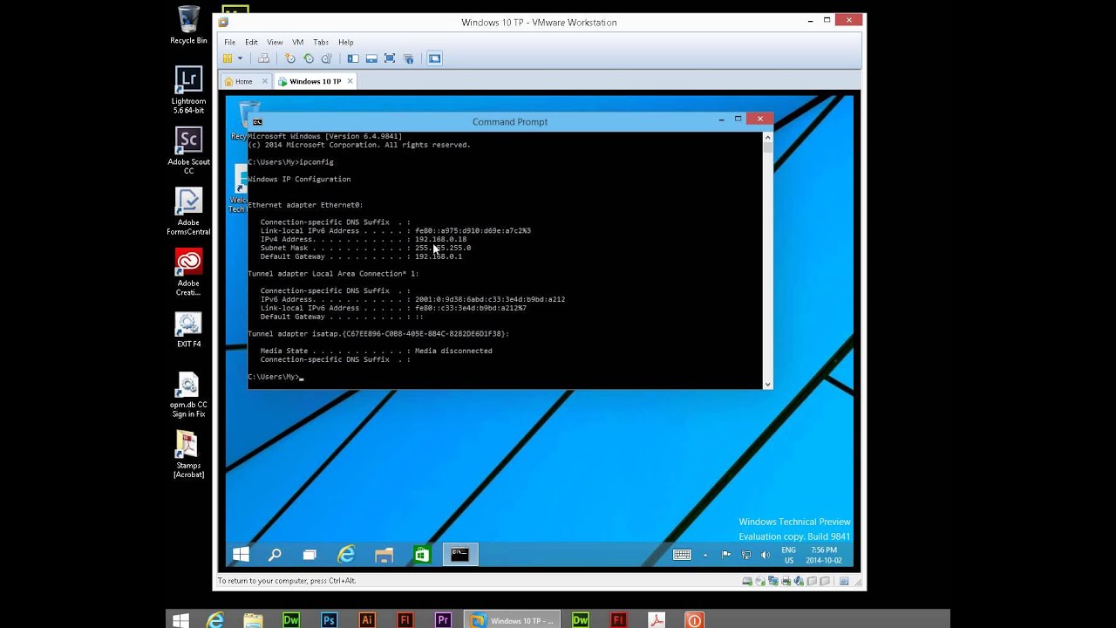Open the power options dropdown arrow
1116x628 pixels.
240,58
